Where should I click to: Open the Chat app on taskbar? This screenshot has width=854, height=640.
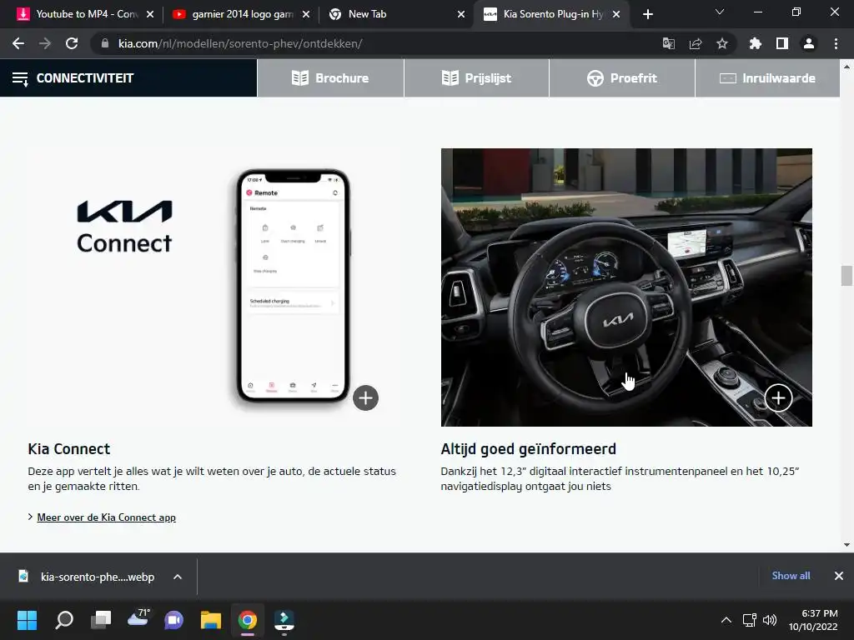click(173, 620)
